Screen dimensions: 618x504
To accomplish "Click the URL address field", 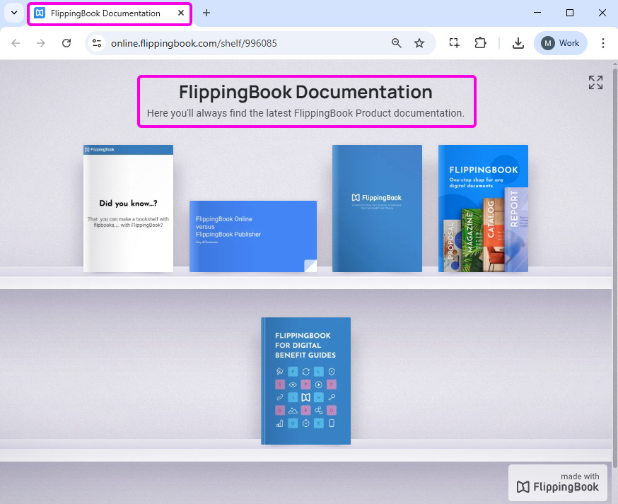I will [x=246, y=43].
